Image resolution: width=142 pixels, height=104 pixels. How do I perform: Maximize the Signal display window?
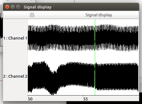tap(18, 7)
